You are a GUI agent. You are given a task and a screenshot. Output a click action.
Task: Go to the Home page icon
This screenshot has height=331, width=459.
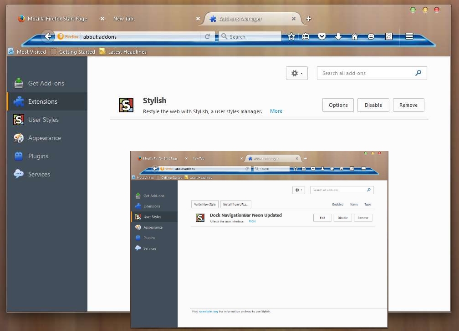coord(355,36)
